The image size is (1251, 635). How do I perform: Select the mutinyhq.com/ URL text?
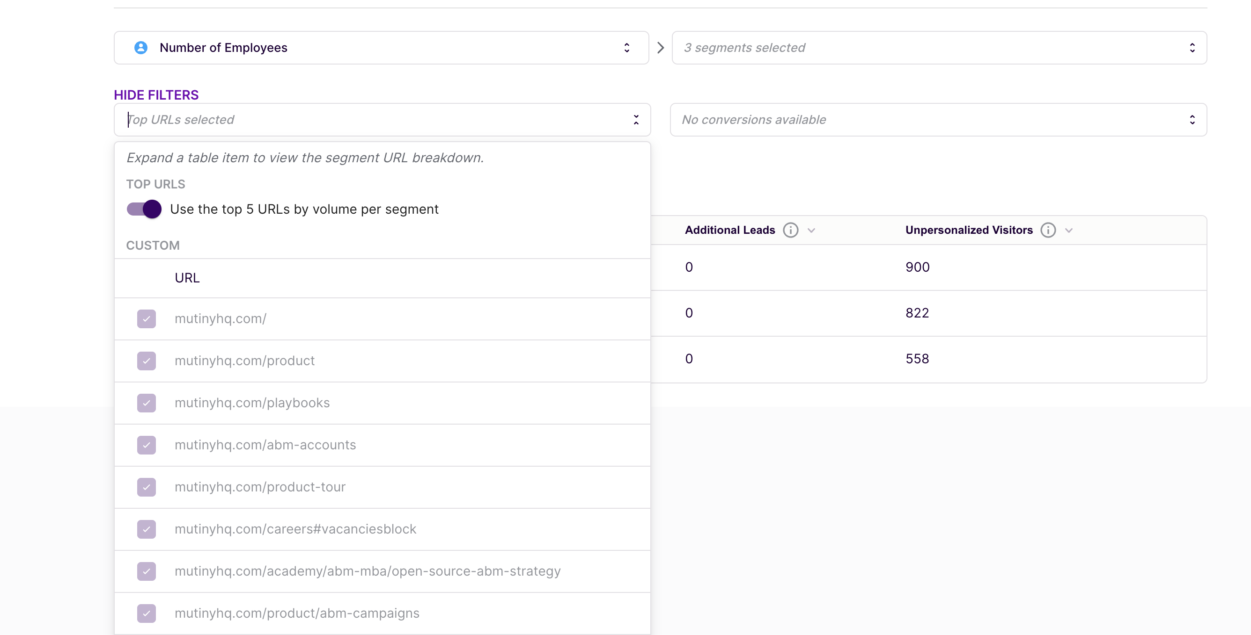(221, 319)
